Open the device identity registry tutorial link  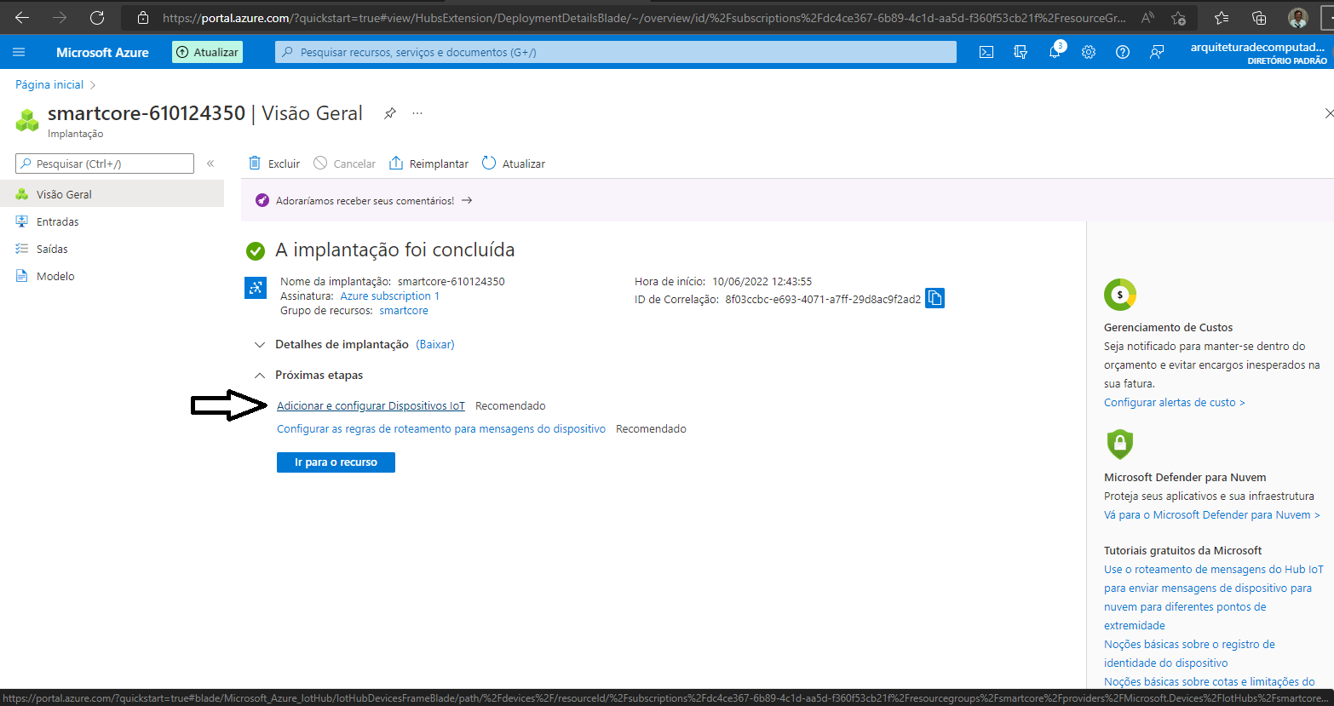pos(1189,653)
